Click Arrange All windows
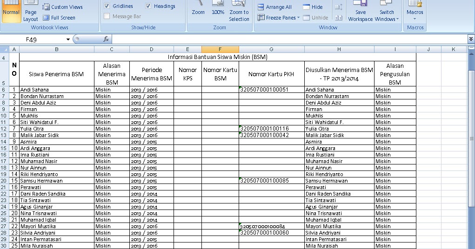 (x=274, y=7)
